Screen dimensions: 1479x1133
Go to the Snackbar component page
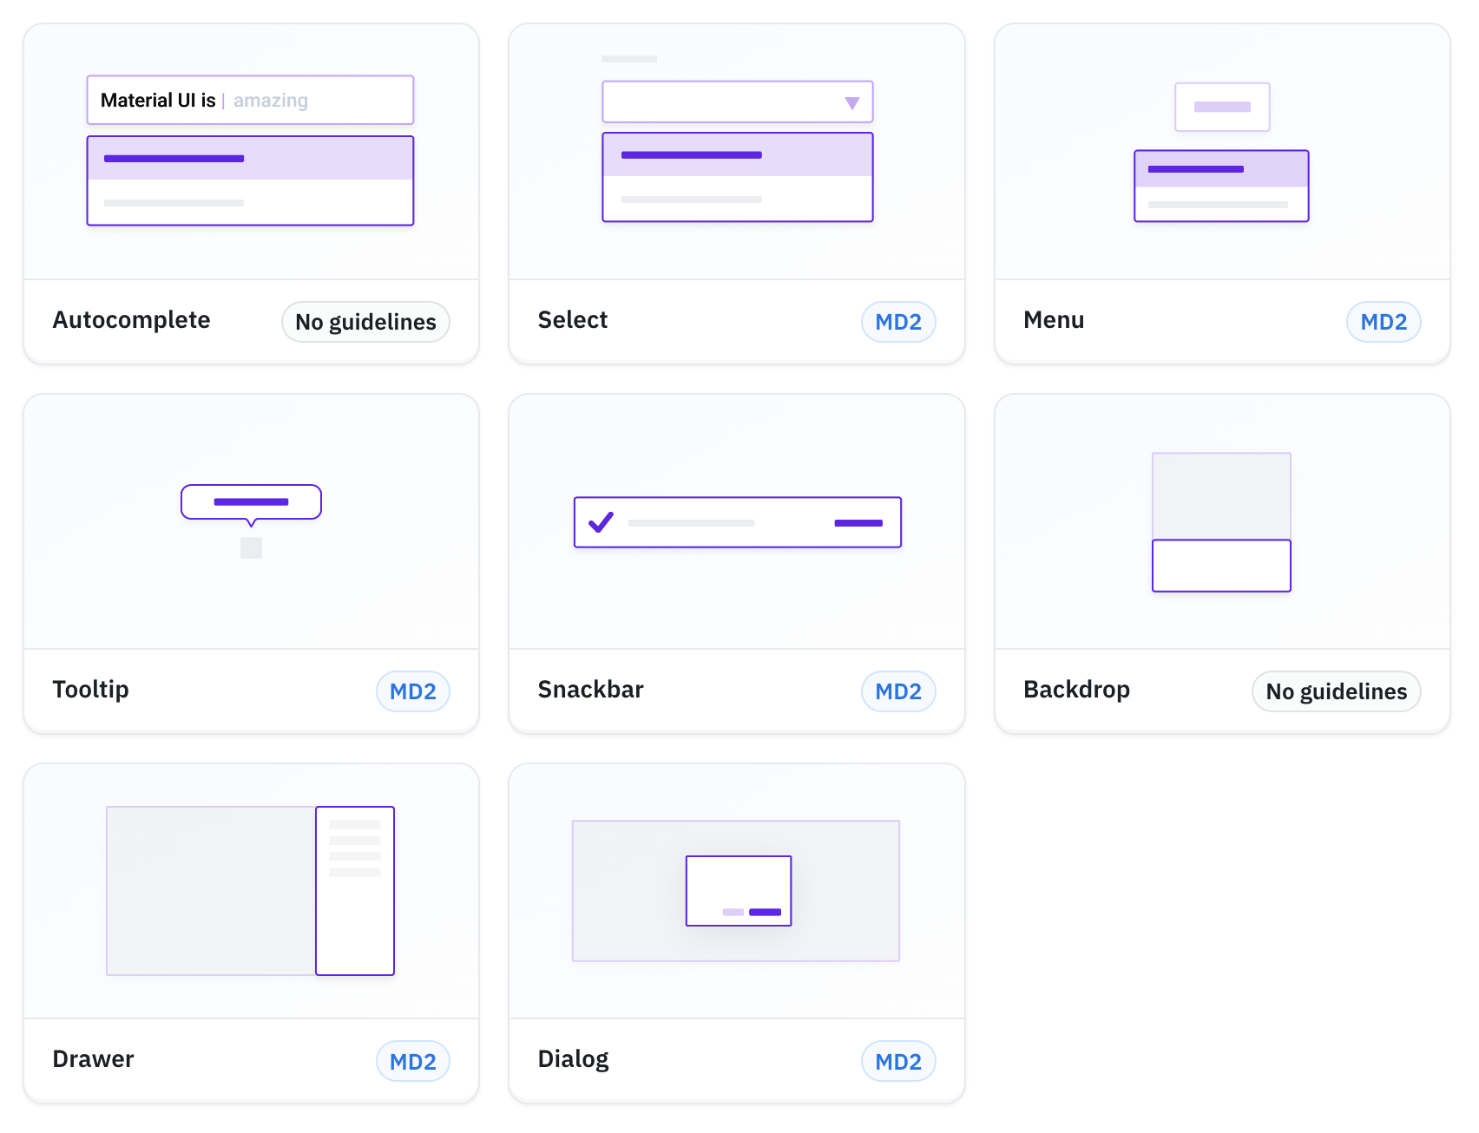point(591,690)
